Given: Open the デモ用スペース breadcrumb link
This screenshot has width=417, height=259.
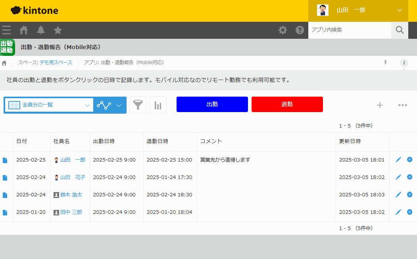Looking at the screenshot, I should 56,63.
